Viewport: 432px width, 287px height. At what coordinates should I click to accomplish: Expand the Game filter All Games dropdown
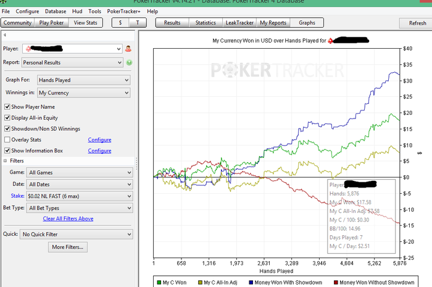pyautogui.click(x=80, y=173)
